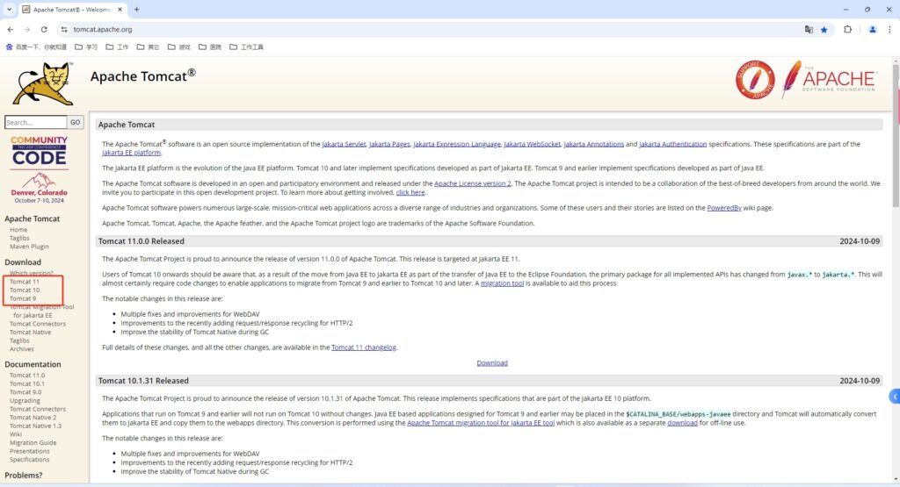Select the Apache Tomcat Welcome tab
900x487 pixels.
coord(75,9)
